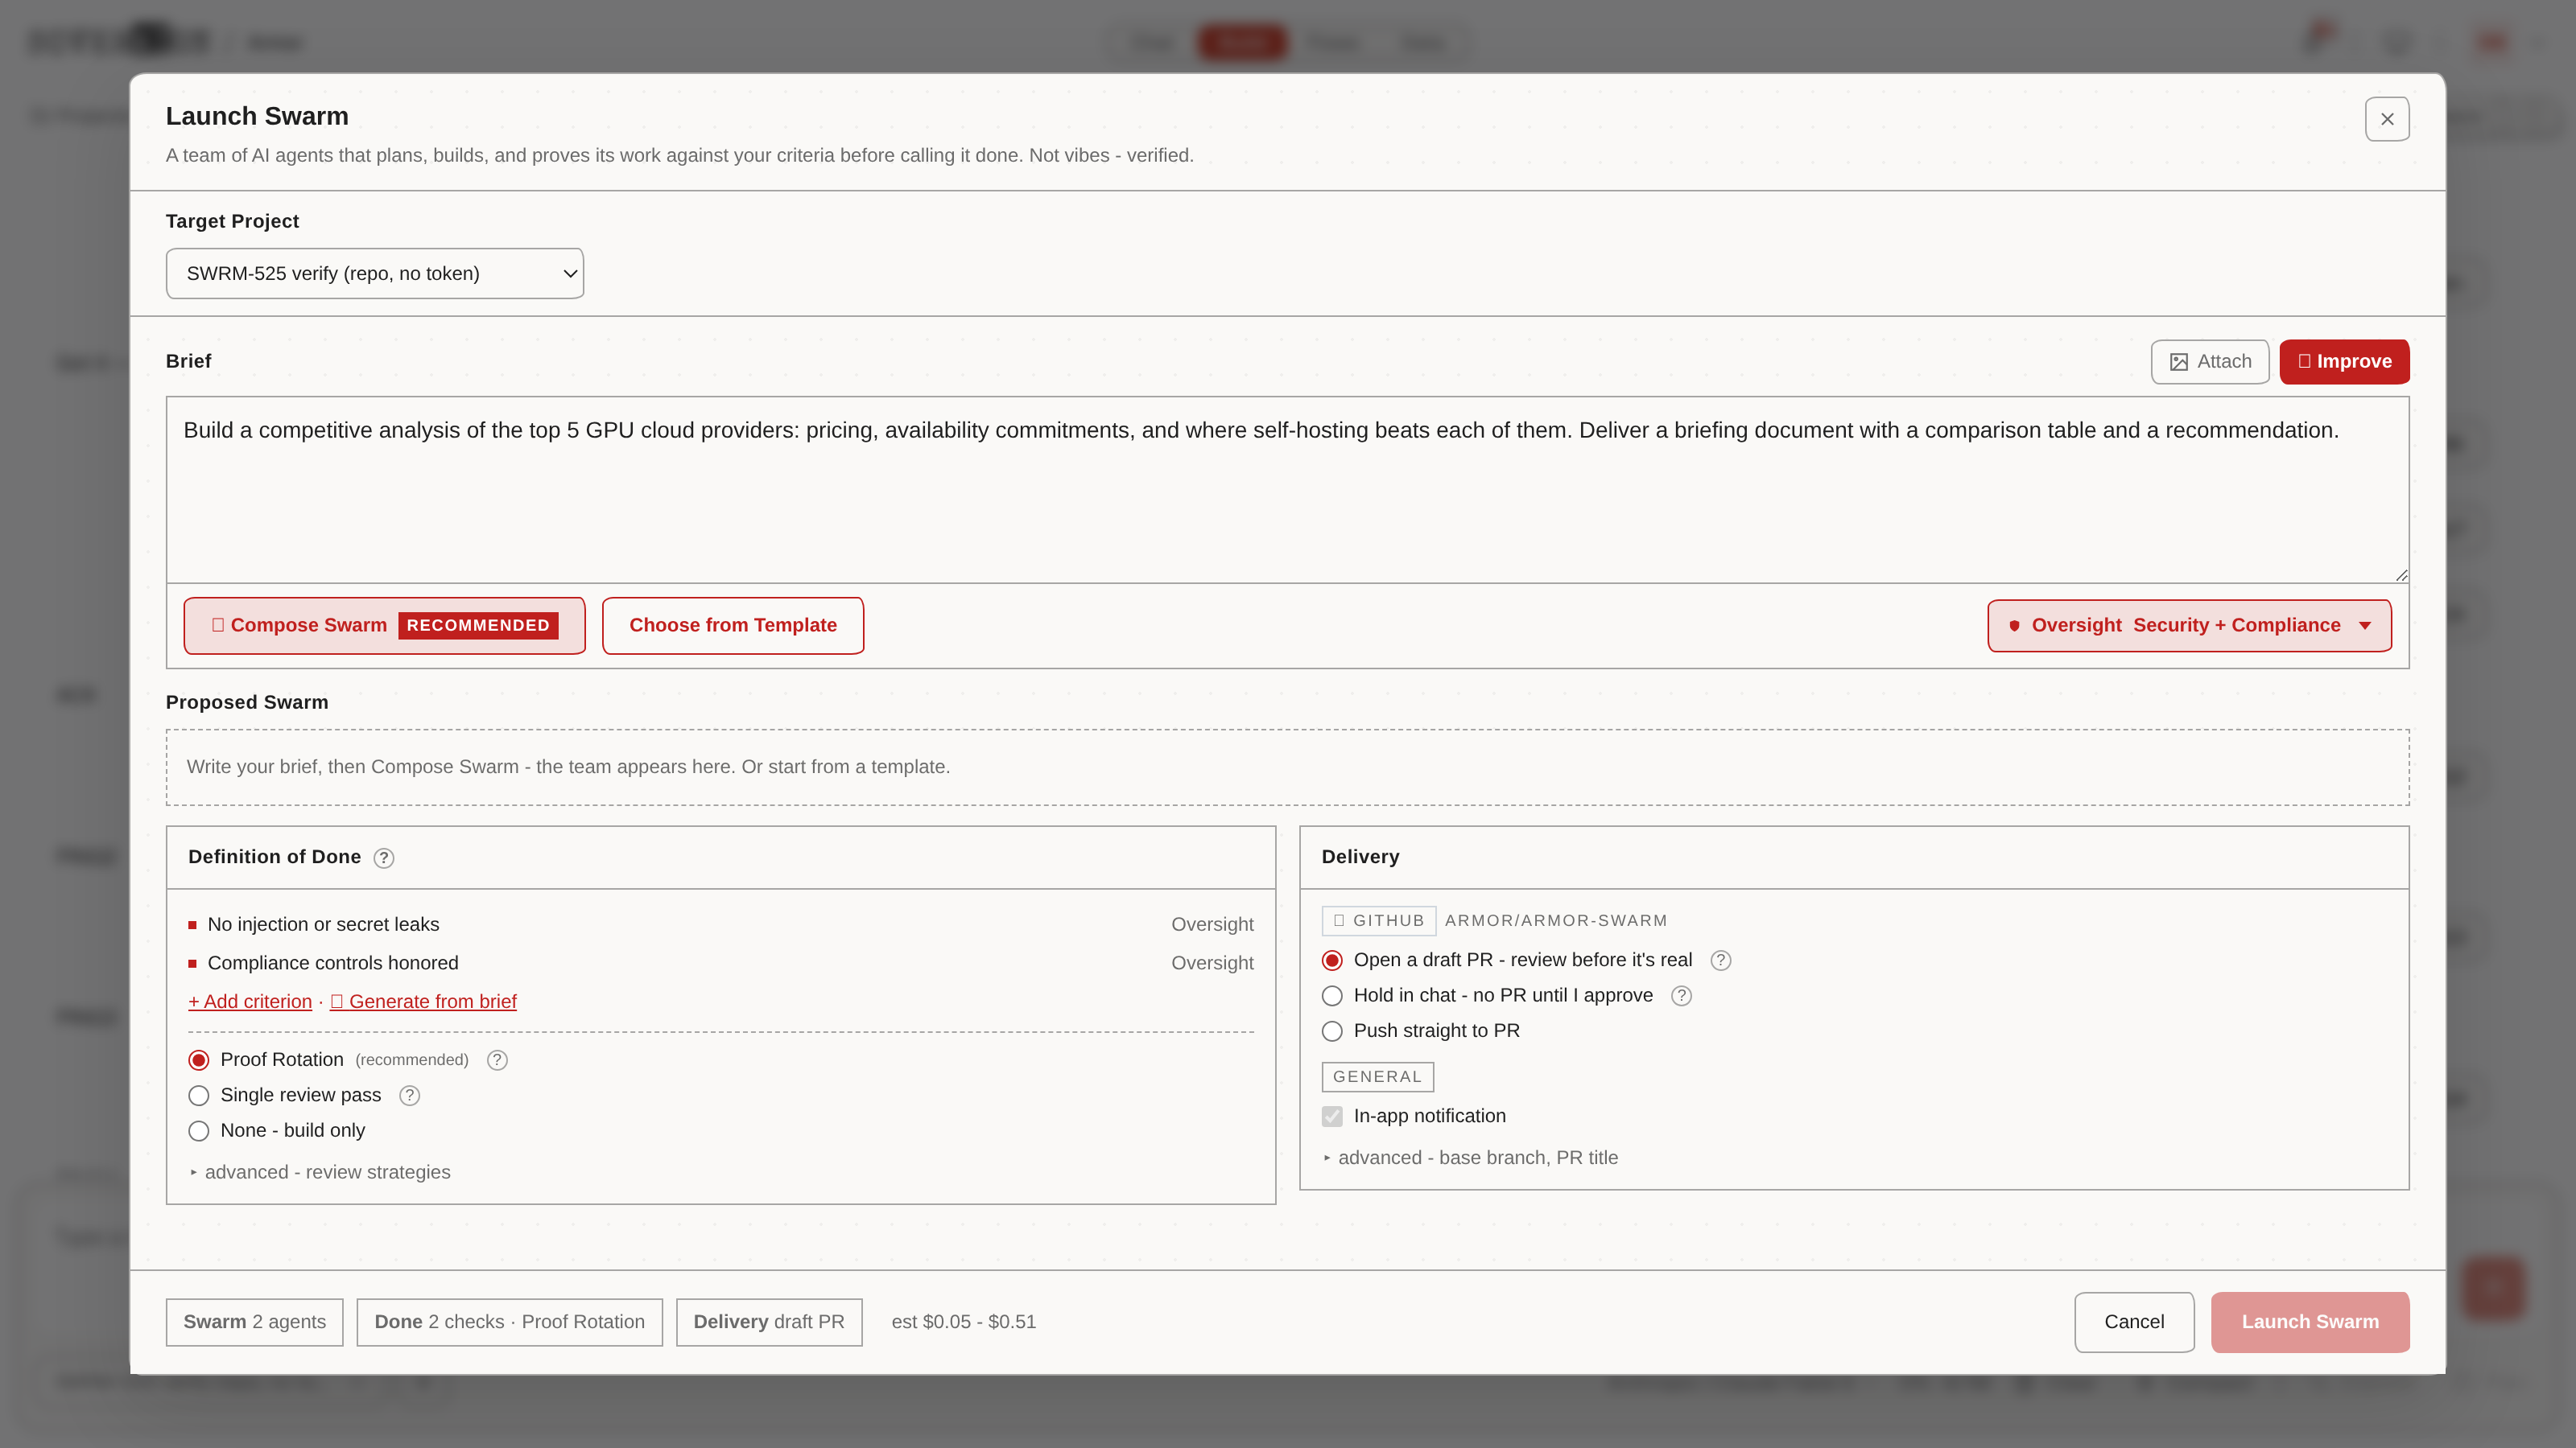Open help icon beside Proof Rotation
2576x1448 pixels.
(x=497, y=1060)
